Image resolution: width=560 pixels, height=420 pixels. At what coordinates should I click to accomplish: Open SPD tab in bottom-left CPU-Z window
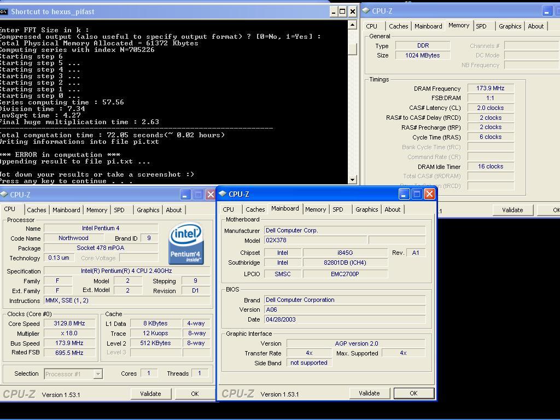coord(119,210)
